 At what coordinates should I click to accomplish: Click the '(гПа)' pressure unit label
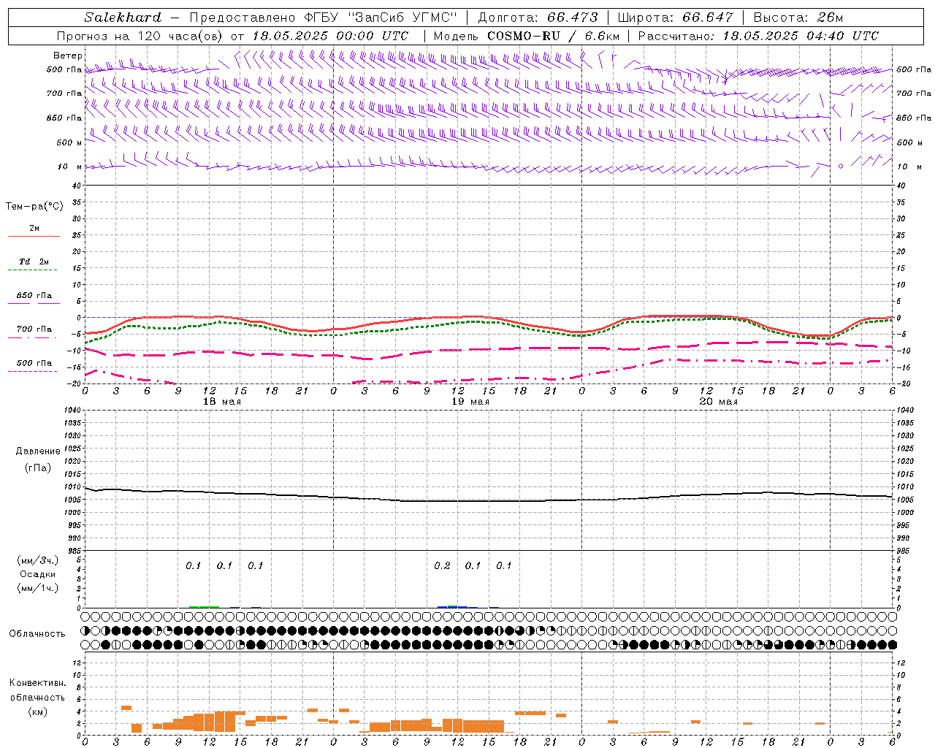click(x=38, y=467)
